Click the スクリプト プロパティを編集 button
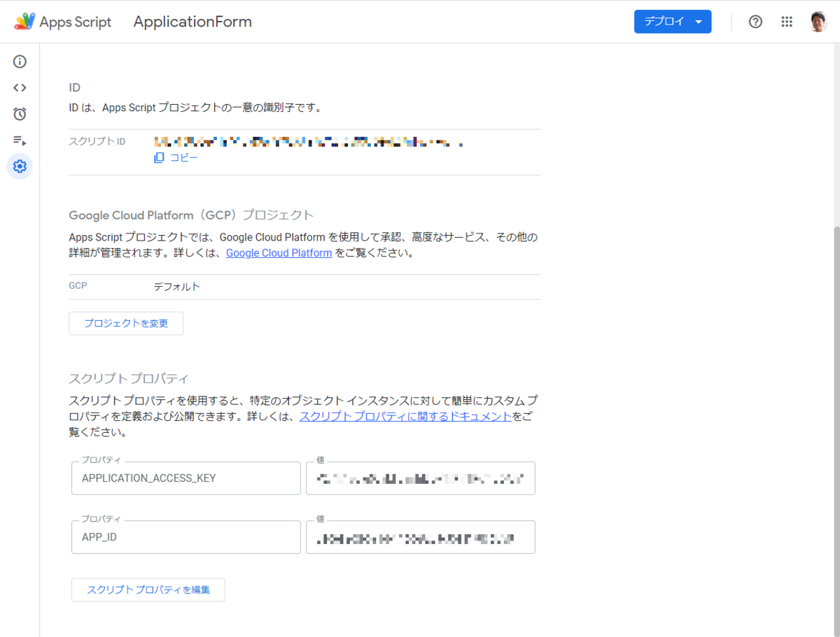This screenshot has width=840, height=637. click(148, 589)
